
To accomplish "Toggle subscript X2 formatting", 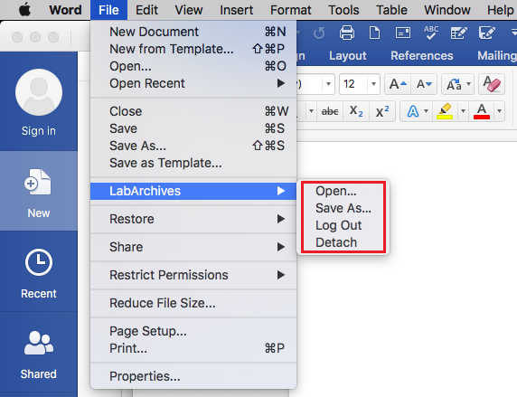I will pos(356,111).
